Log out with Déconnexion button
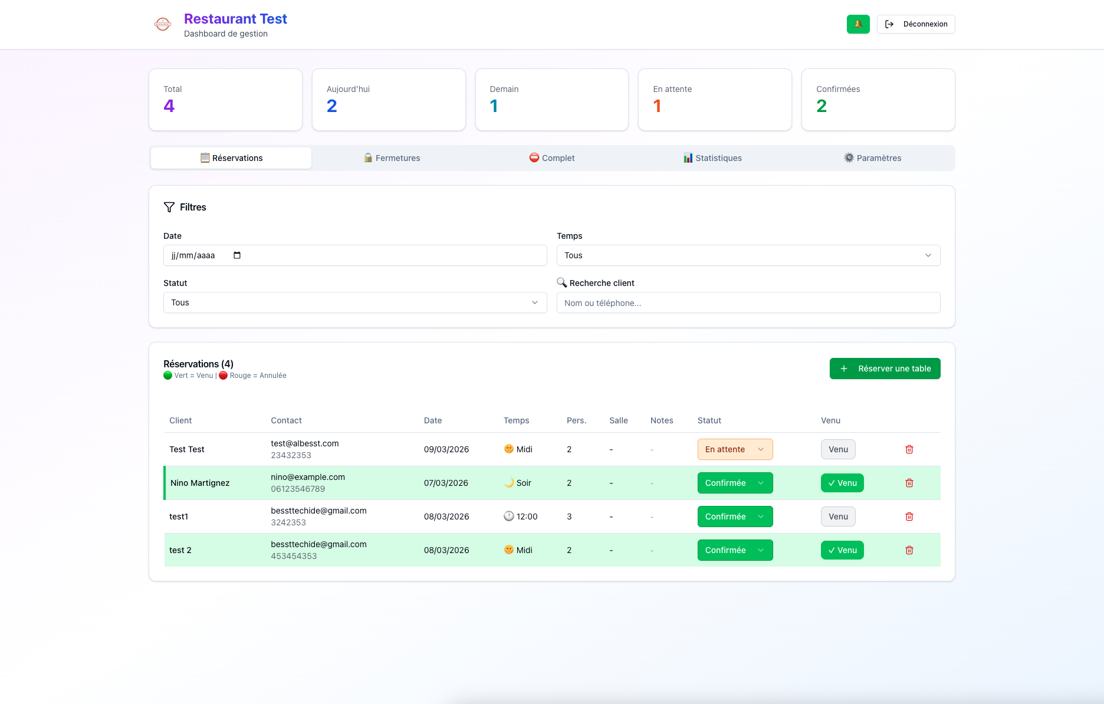Image resolution: width=1104 pixels, height=704 pixels. (x=915, y=24)
